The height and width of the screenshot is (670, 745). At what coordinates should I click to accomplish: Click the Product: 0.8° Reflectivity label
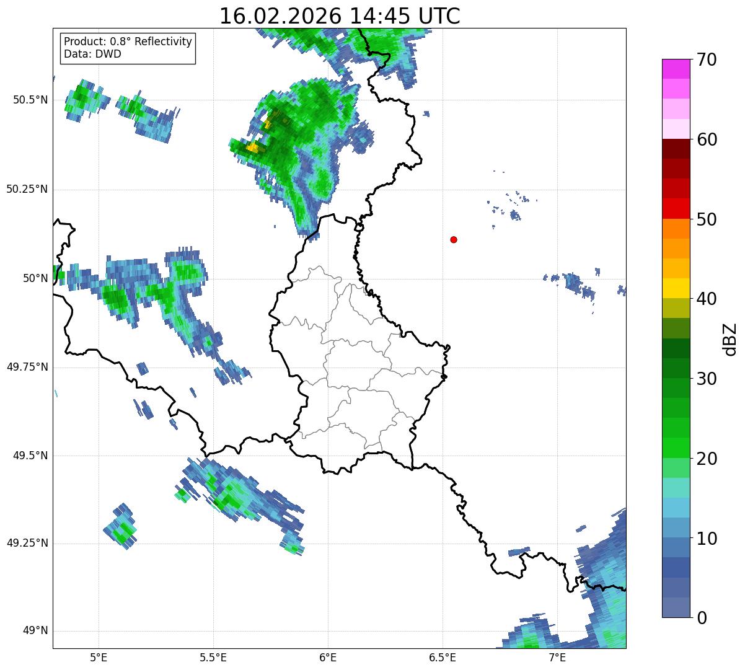click(x=128, y=42)
